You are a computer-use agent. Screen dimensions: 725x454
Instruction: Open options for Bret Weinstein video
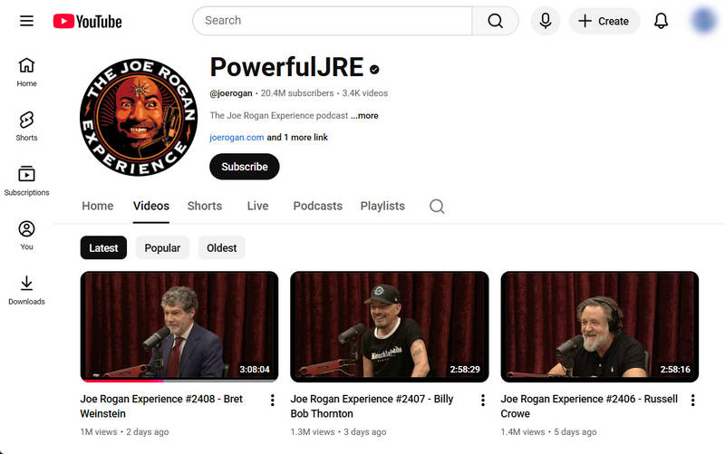click(x=273, y=400)
